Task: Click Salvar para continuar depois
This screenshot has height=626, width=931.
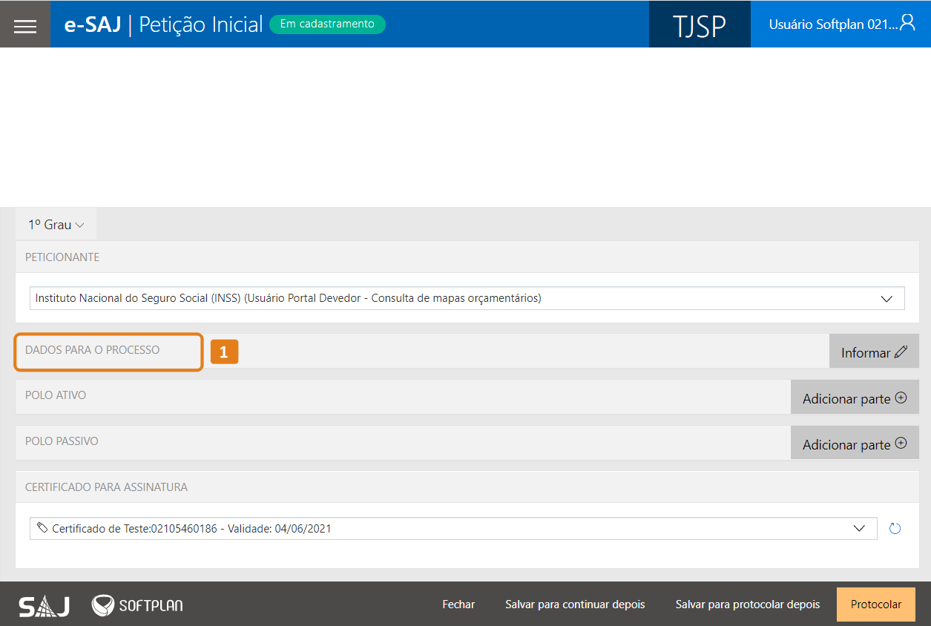Action: tap(575, 604)
